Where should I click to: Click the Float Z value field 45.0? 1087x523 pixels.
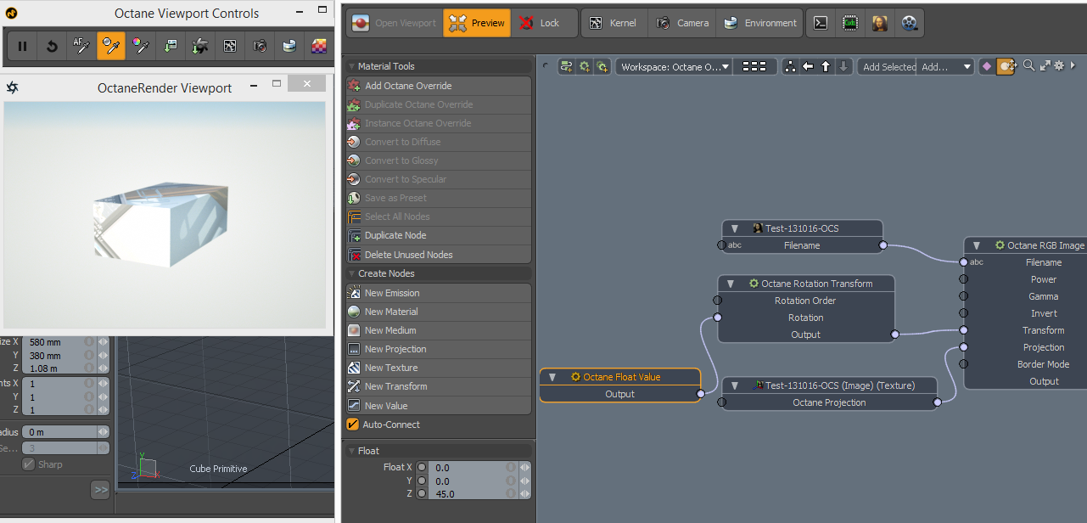[x=473, y=494]
